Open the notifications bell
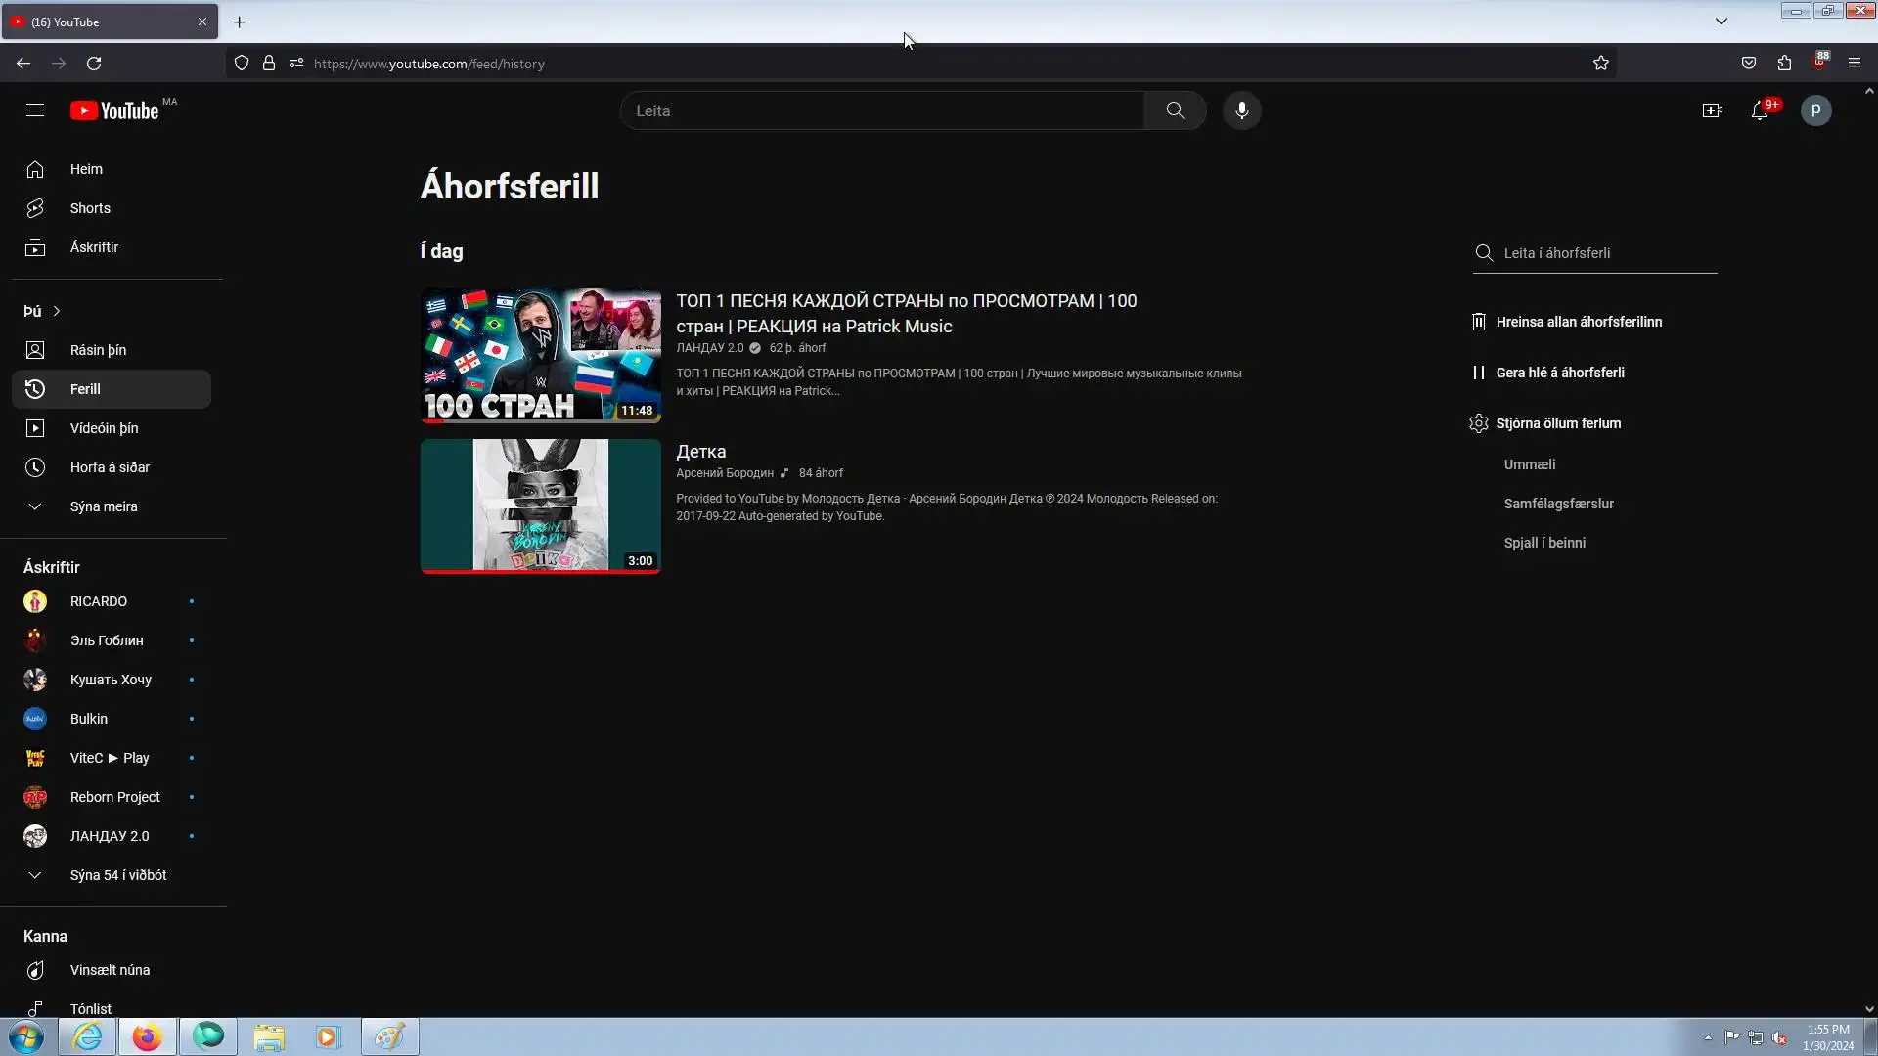This screenshot has width=1878, height=1056. click(x=1759, y=110)
